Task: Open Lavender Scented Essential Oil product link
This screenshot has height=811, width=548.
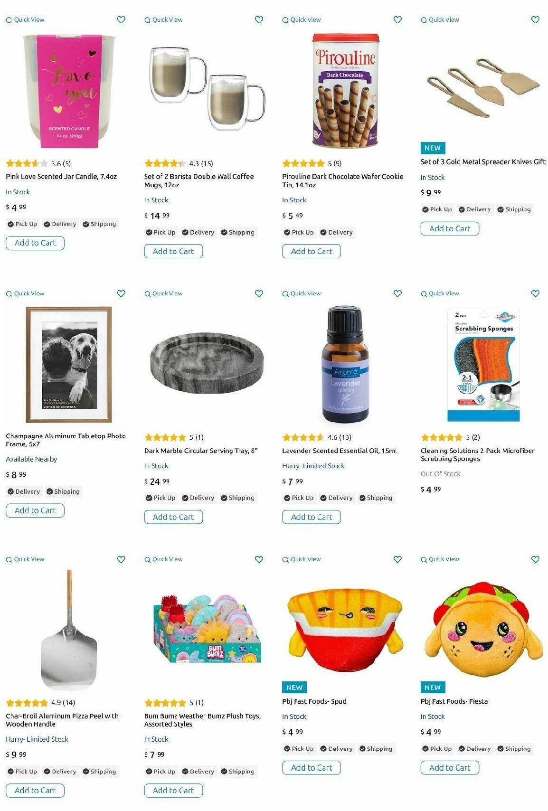Action: click(x=339, y=451)
